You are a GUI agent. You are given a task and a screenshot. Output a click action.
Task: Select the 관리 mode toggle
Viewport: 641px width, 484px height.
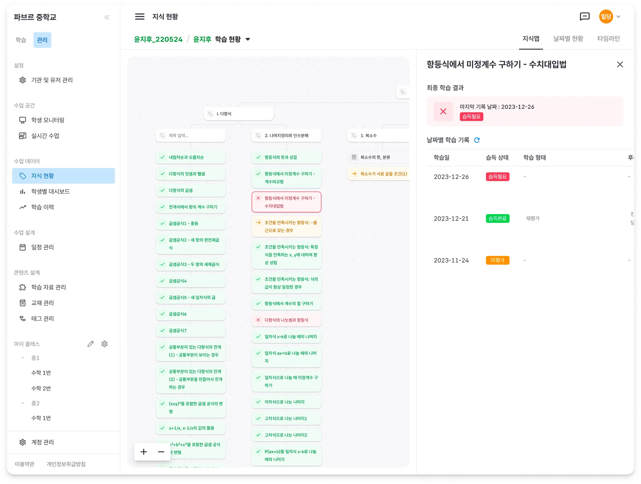click(42, 40)
